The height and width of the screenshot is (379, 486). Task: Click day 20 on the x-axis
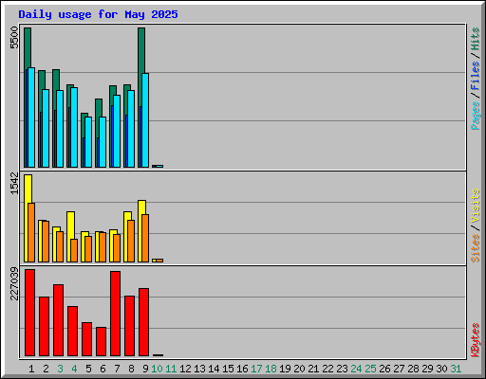coord(299,369)
